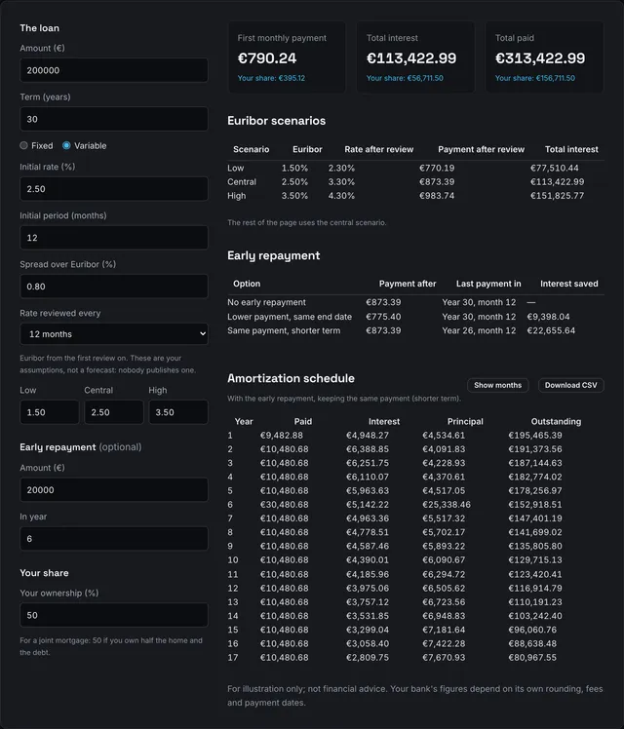Click the First monthly payment value €790.24

tap(267, 58)
